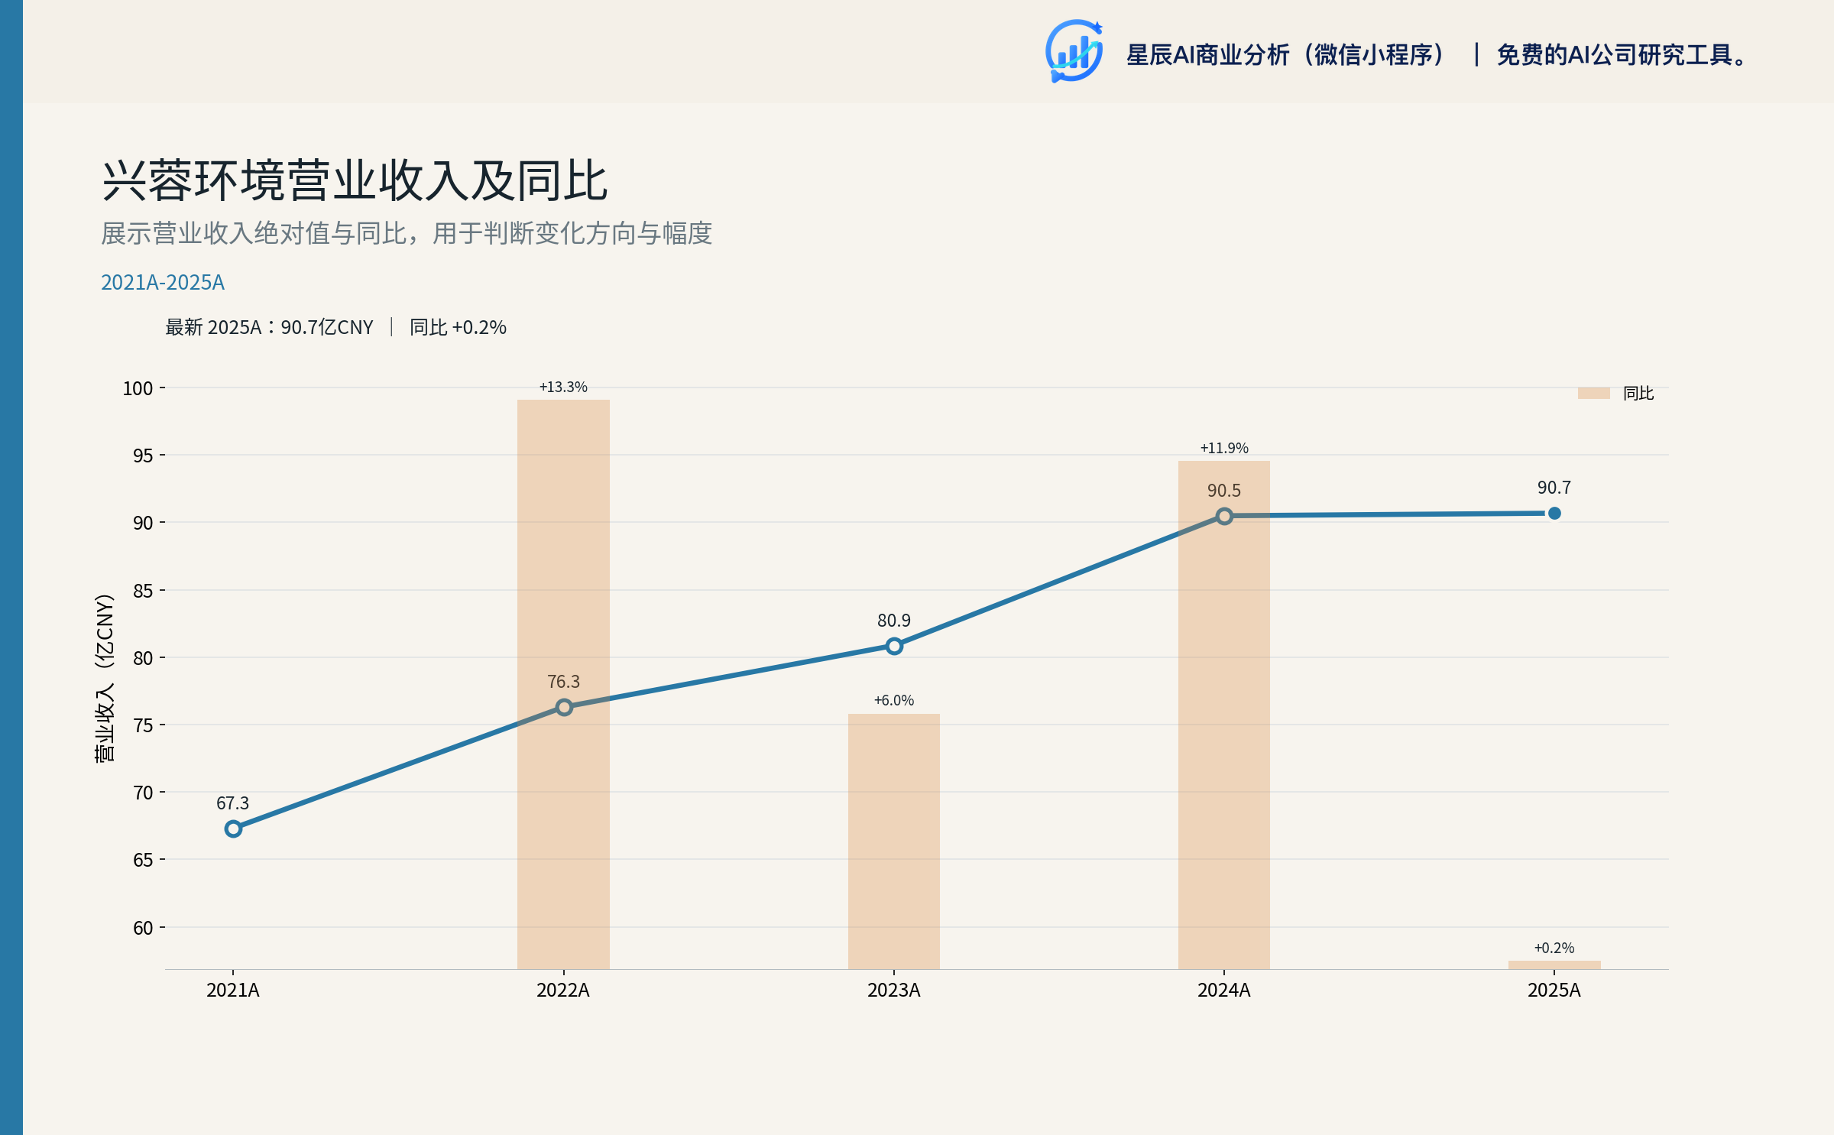Click the 80.9 value label
Screen dimensions: 1834x1135
[894, 621]
